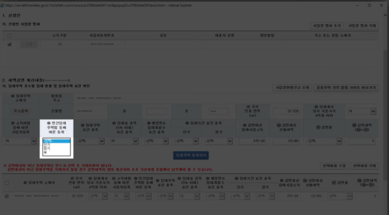Open the bottom row's 기준시가 6억원 이하 dropdown
This screenshot has height=215, width=389.
pos(98,196)
